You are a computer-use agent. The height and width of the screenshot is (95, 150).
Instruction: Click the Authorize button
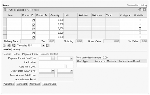(x=9, y=84)
